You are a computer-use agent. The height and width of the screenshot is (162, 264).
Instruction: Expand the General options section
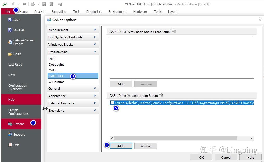[x=73, y=88]
